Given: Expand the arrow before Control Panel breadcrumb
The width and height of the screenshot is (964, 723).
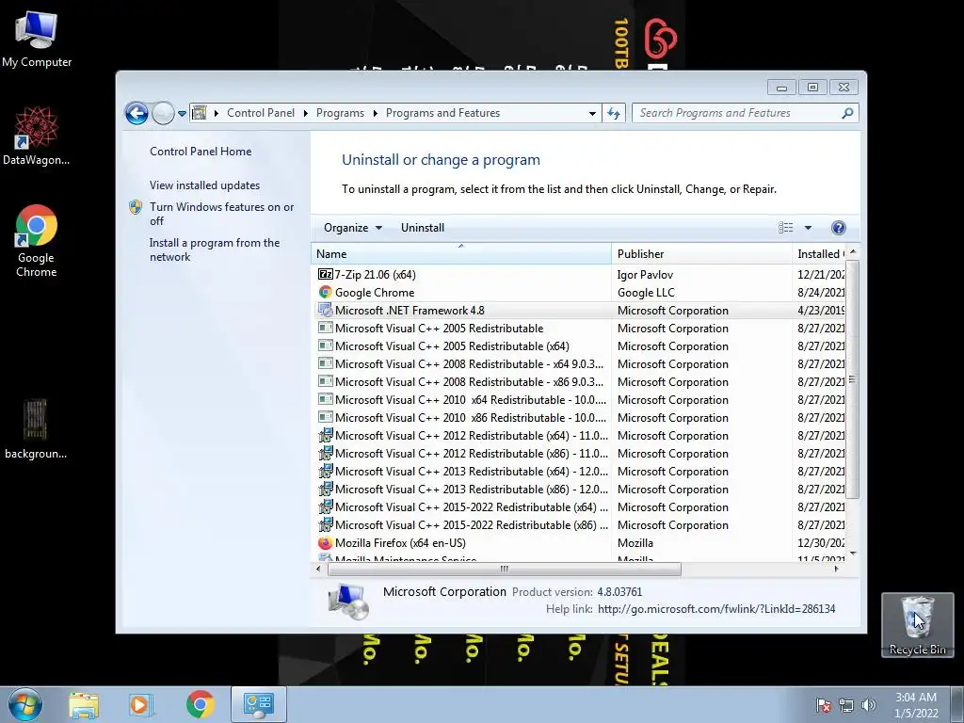Looking at the screenshot, I should point(217,113).
